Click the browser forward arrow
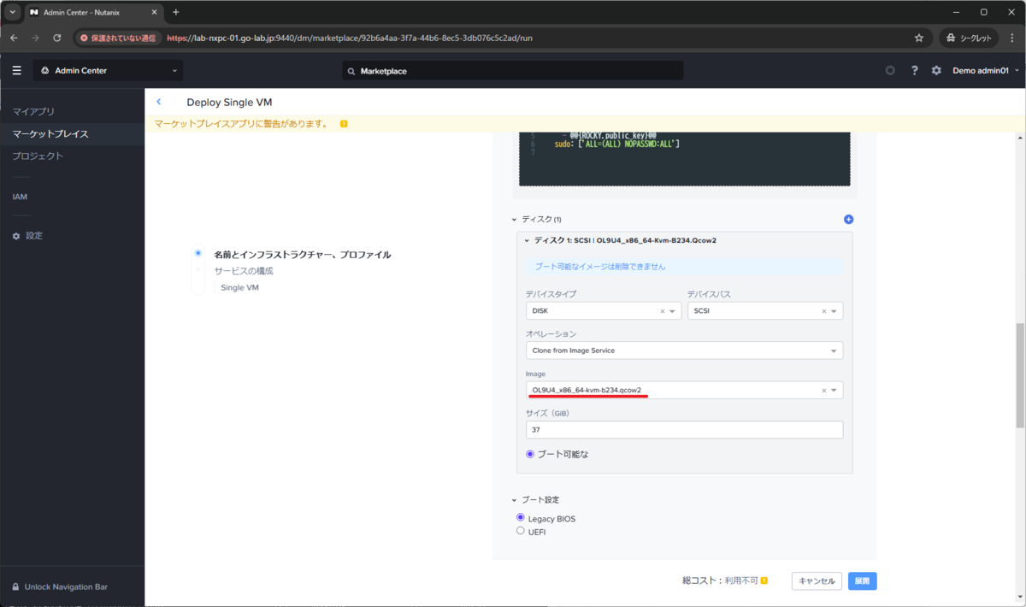 coord(36,38)
